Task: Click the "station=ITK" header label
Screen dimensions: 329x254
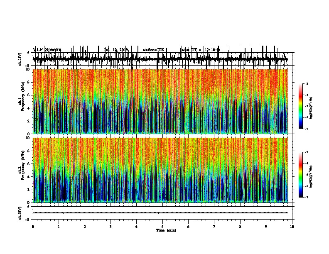Action: point(153,50)
